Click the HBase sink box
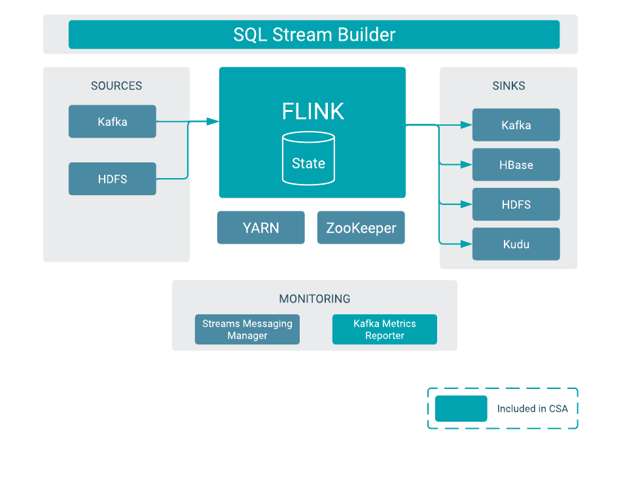623x478 pixels. (x=516, y=165)
